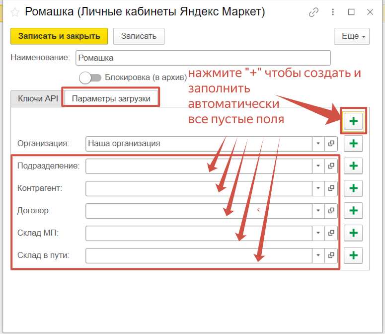Open the Организация field's open-form icon
The image size is (385, 334).
[x=331, y=144]
